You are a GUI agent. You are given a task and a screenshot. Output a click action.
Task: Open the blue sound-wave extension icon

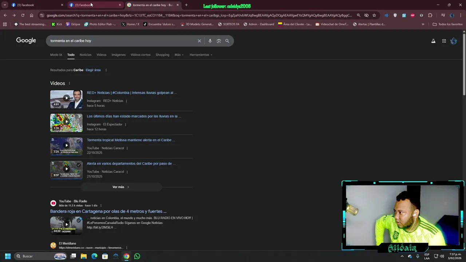coord(386,15)
